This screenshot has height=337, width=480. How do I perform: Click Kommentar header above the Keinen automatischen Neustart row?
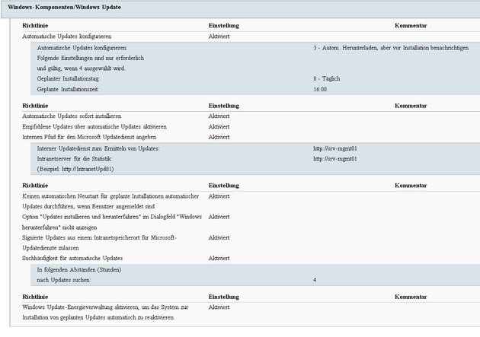411,186
